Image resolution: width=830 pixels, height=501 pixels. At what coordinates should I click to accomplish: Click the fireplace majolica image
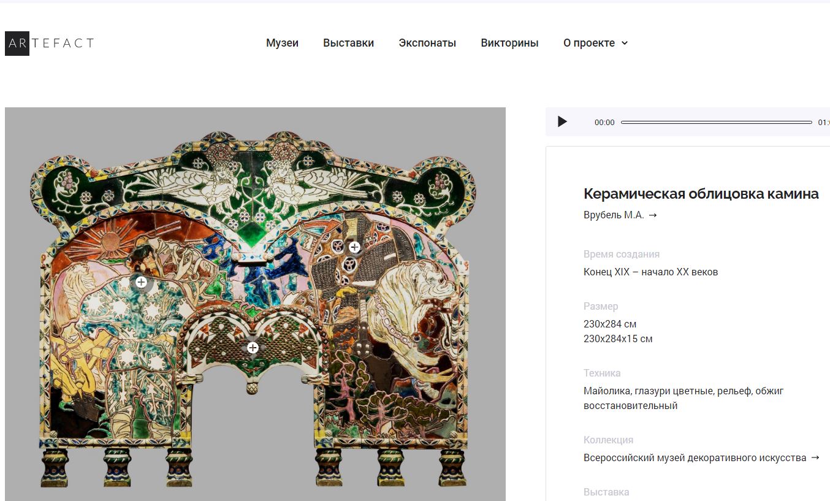(x=255, y=184)
